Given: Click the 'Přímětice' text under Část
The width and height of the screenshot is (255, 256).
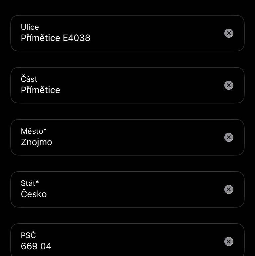Looking at the screenshot, I should 41,90.
